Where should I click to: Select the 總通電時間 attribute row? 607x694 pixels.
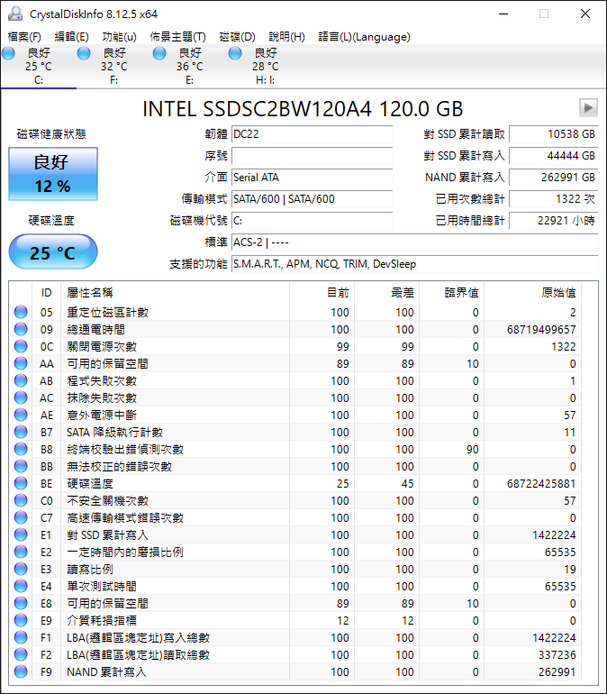[295, 329]
